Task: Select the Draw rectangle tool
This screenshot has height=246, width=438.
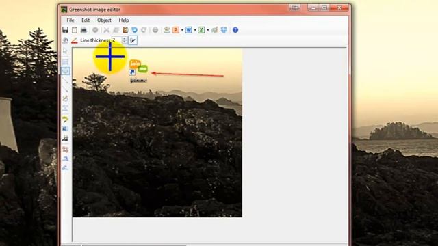Action: [65, 61]
